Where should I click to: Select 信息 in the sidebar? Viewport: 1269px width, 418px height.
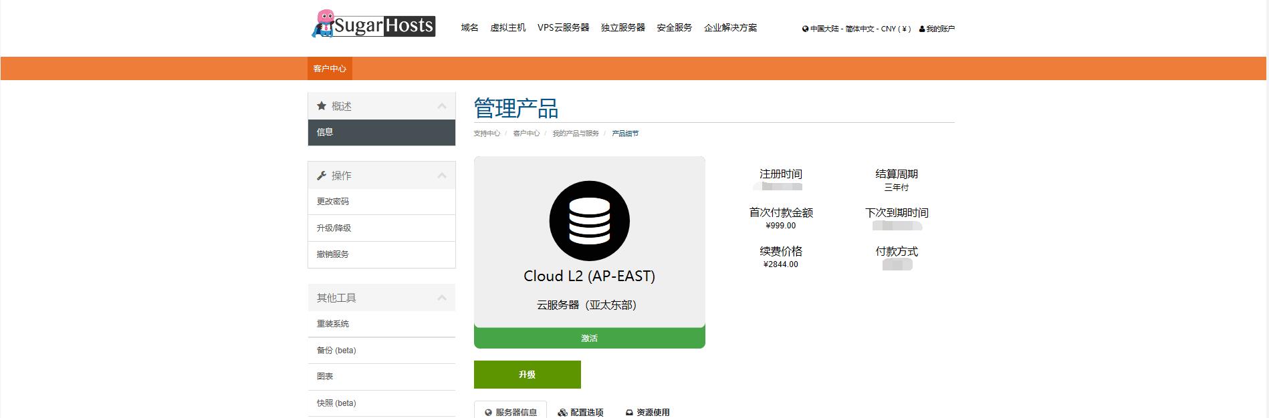tap(382, 132)
